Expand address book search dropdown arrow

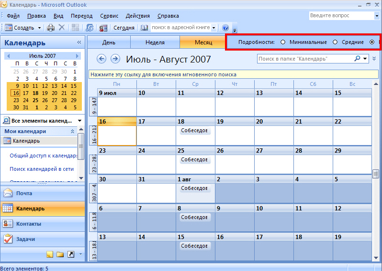[213, 28]
